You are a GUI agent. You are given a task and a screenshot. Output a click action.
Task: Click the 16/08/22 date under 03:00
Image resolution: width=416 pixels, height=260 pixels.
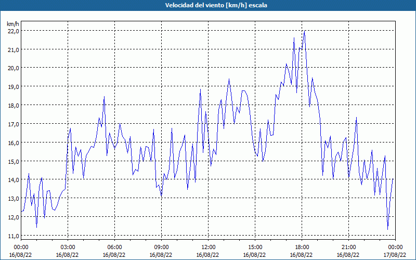click(68, 255)
